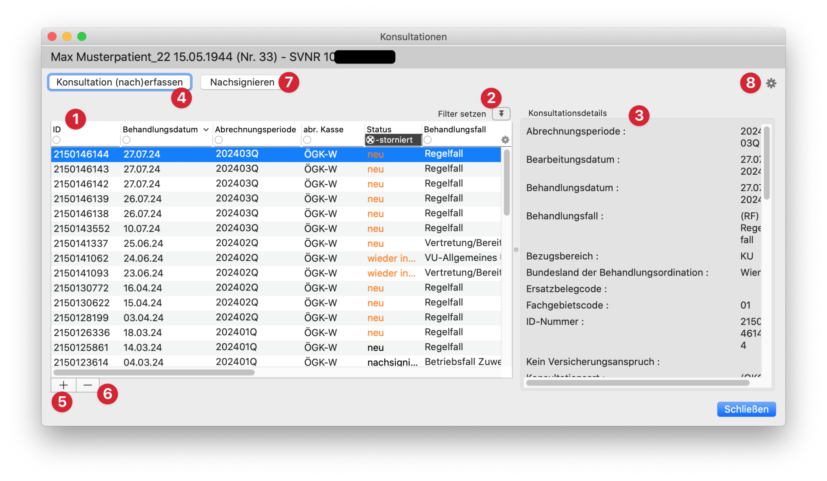Click the table's vertical scrollbar
This screenshot has width=827, height=481.
[506, 182]
